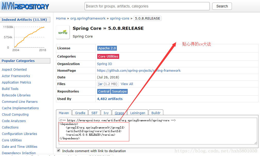
Task: Click the (Jul 26, 2018) date text
Action: (x=108, y=77)
